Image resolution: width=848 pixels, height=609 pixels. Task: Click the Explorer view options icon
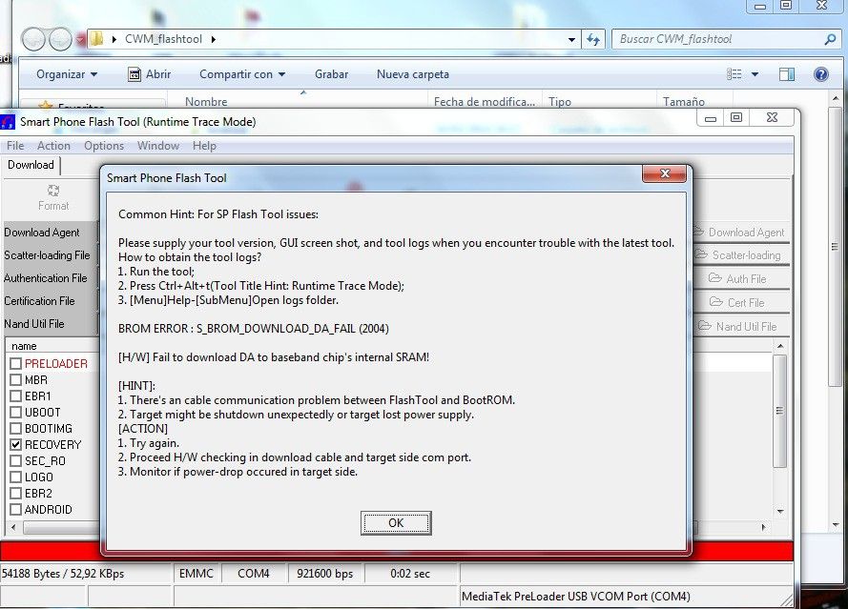734,74
